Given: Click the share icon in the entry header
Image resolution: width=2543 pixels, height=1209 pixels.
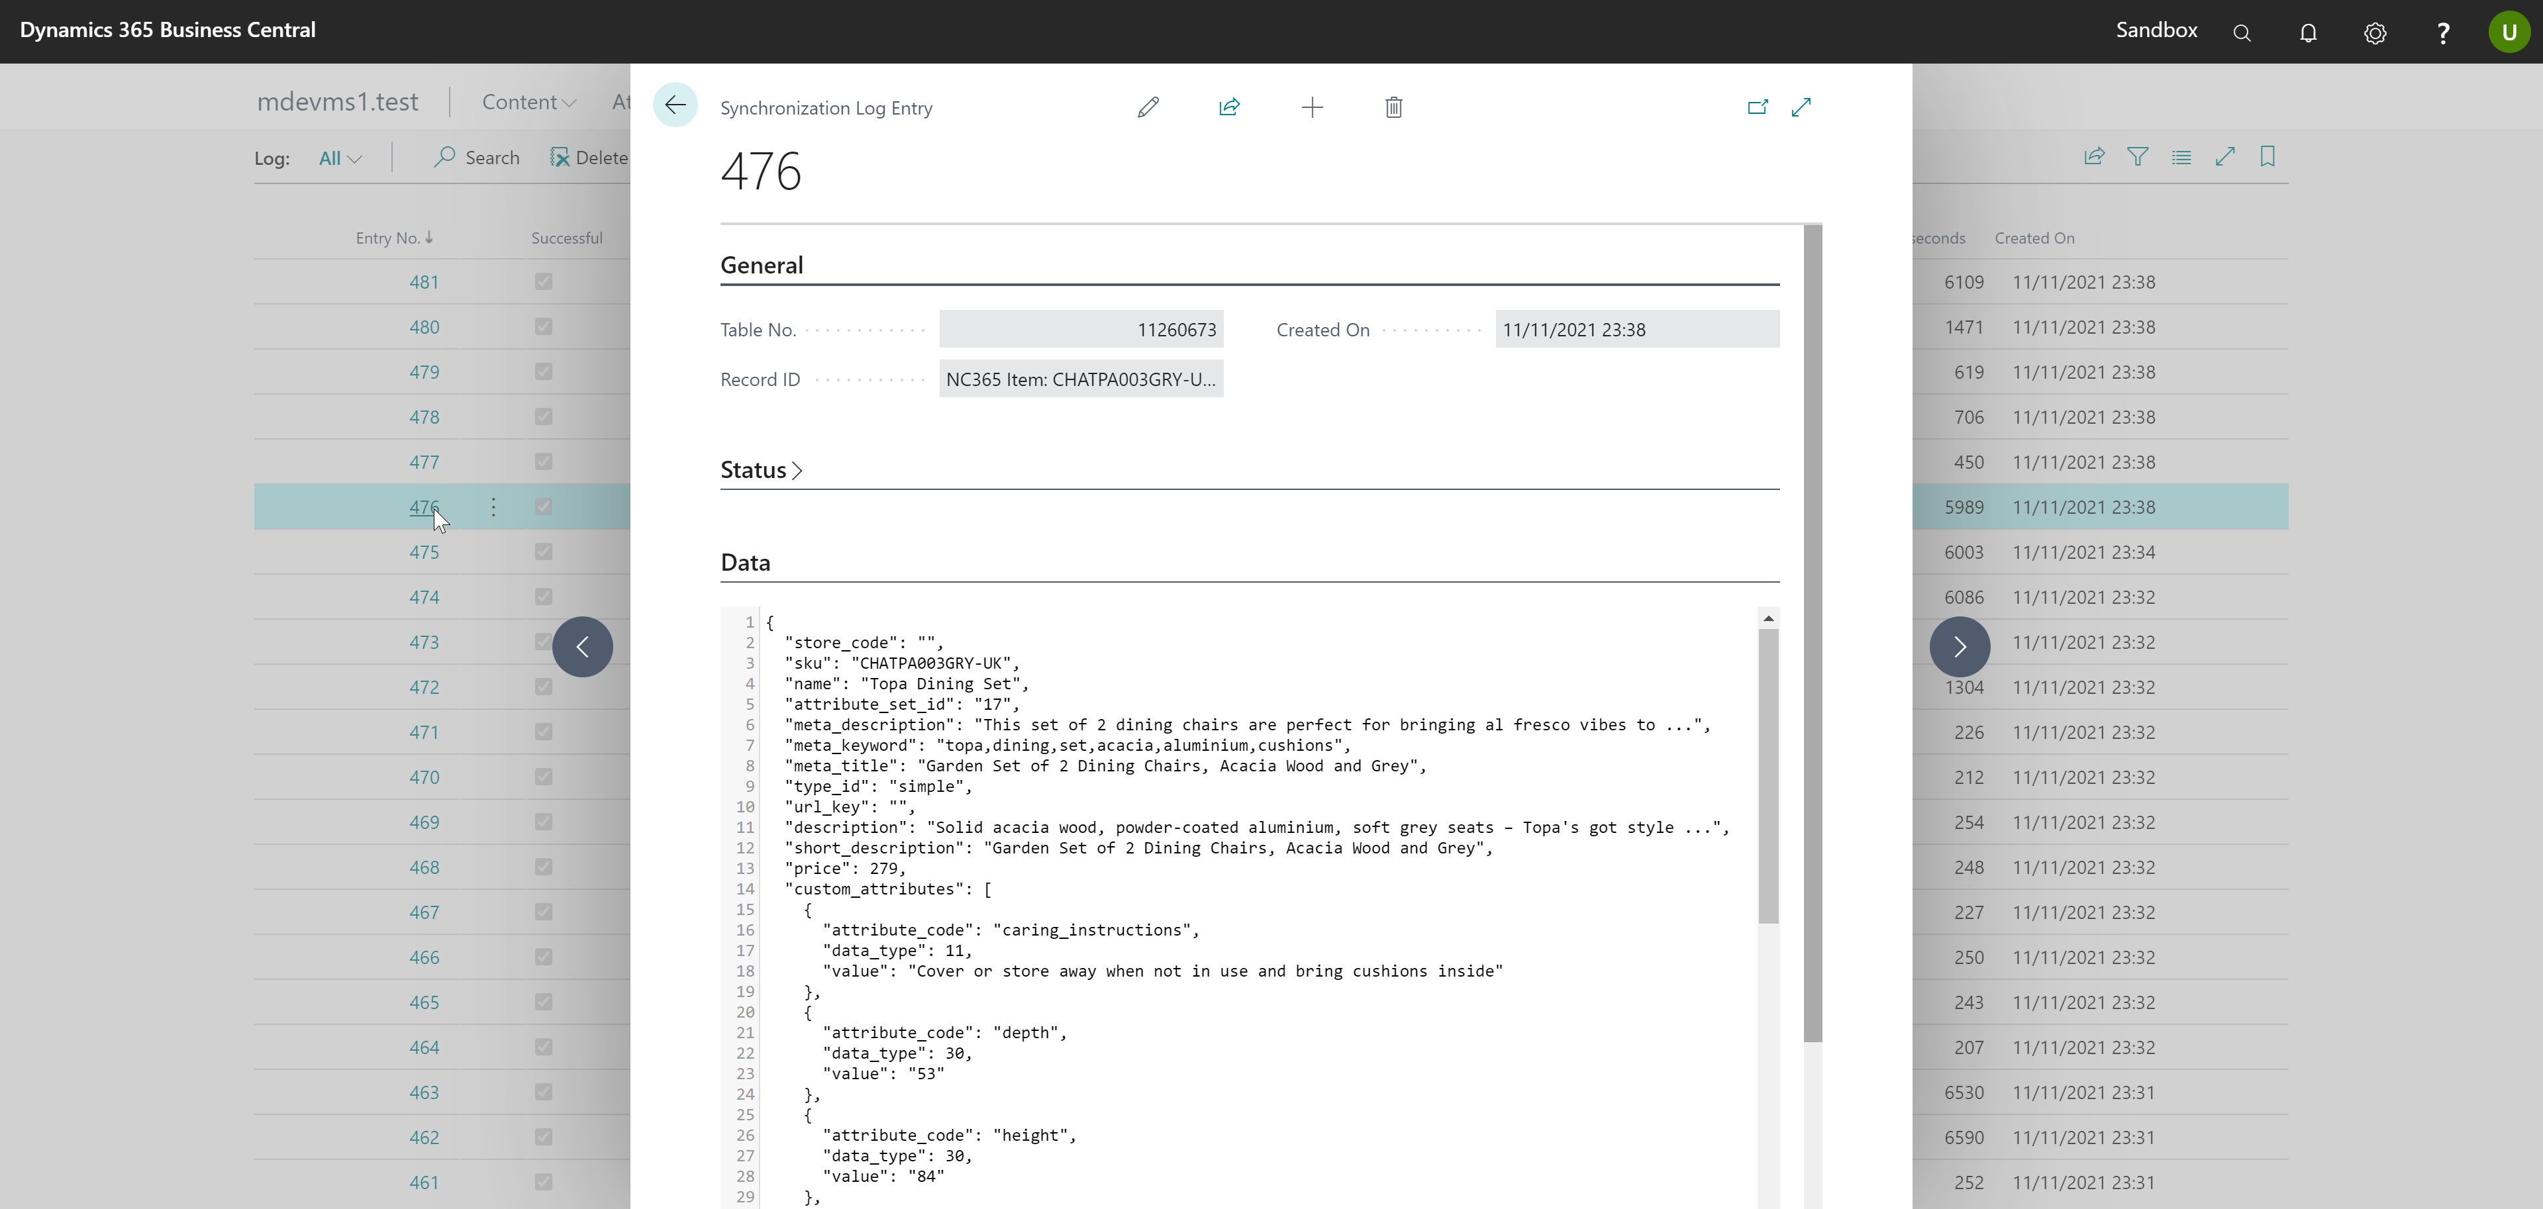Looking at the screenshot, I should point(1229,107).
